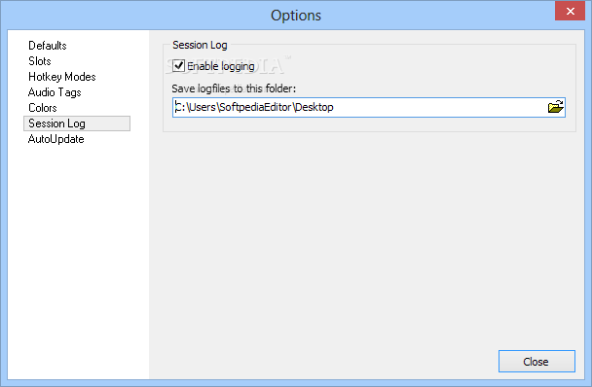Show the Audio Tags options

[55, 92]
